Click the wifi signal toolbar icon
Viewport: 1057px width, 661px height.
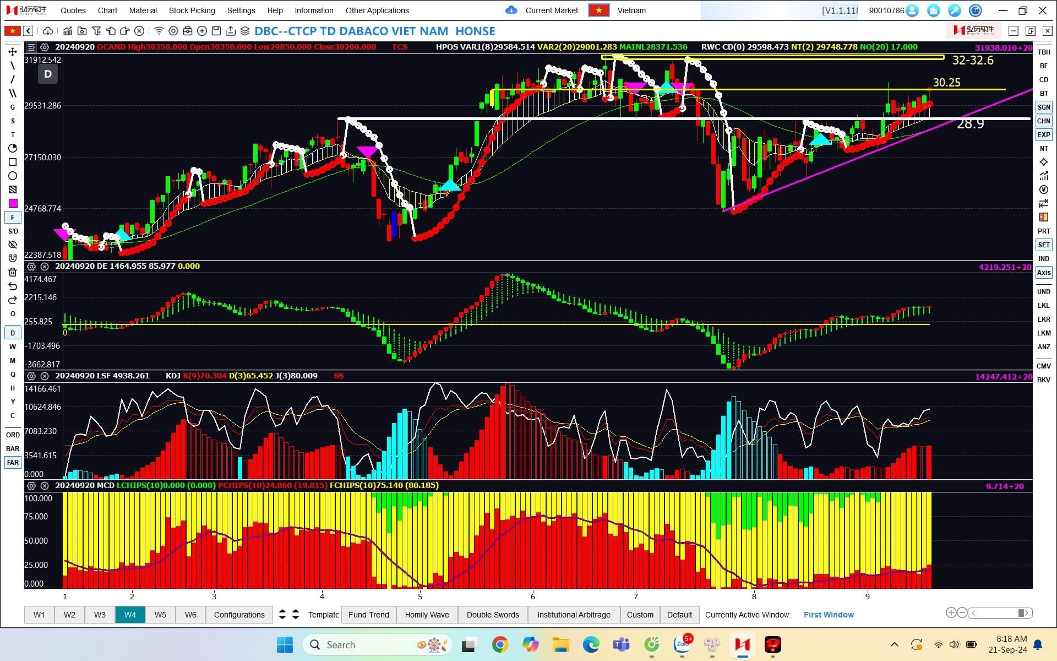click(x=159, y=31)
